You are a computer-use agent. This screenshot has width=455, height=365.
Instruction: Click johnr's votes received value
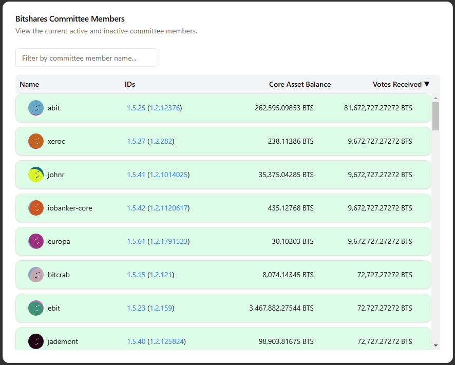(380, 175)
